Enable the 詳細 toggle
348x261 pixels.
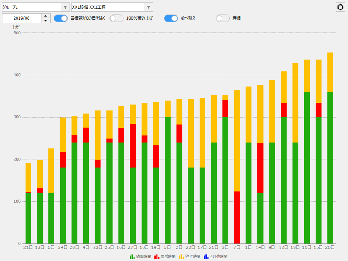[x=222, y=19]
